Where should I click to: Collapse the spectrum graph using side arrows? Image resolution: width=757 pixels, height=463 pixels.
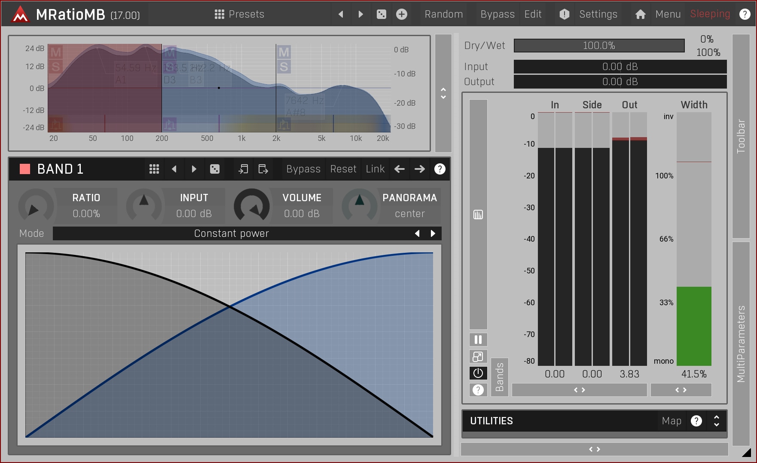click(x=443, y=93)
